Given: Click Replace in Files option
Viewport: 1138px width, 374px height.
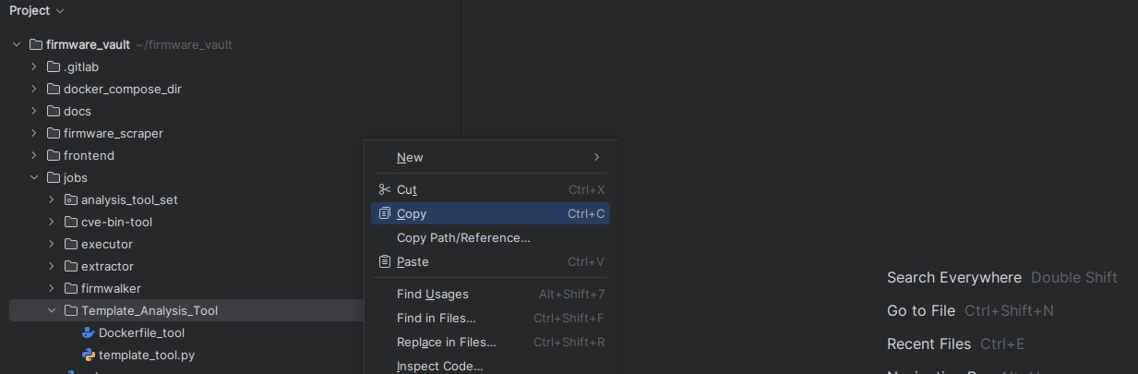Looking at the screenshot, I should pos(446,342).
